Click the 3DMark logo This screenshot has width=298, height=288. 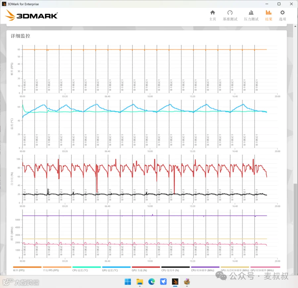[x=31, y=15]
